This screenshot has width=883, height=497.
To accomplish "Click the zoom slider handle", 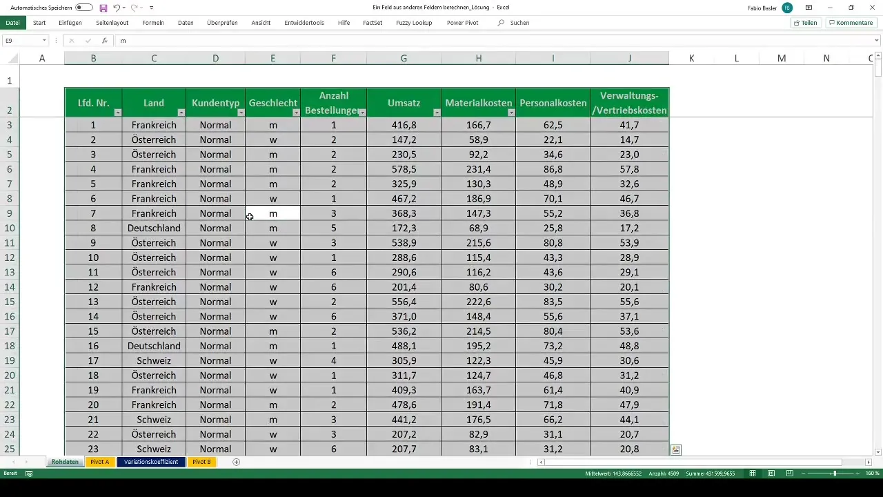I will pyautogui.click(x=834, y=474).
